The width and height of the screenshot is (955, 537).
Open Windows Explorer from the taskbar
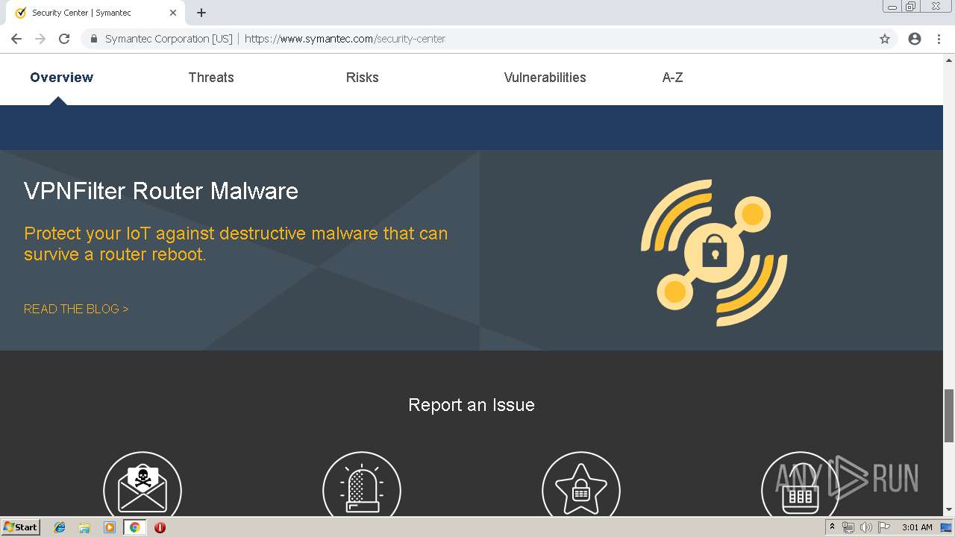tap(84, 527)
